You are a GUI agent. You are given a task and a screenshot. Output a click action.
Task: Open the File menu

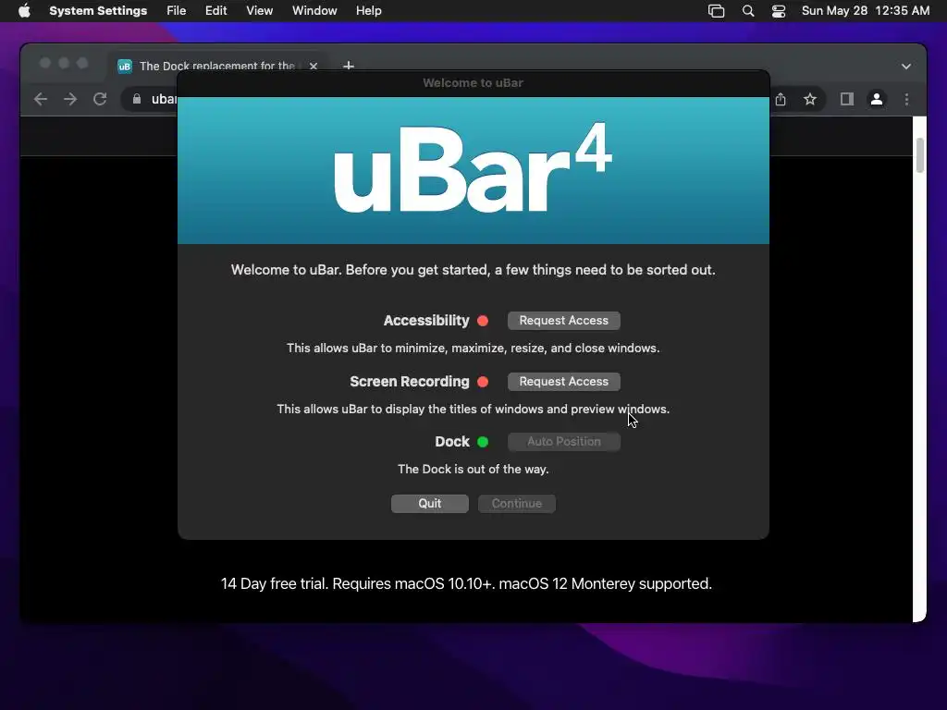click(177, 11)
